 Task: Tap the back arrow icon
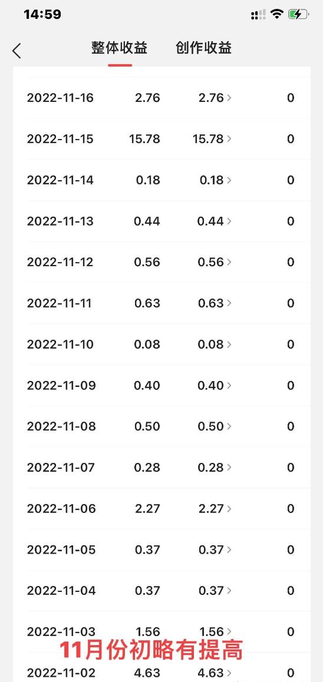(17, 51)
